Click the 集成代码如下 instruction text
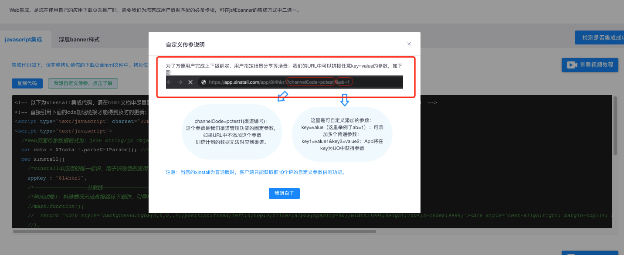Image resolution: width=624 pixels, height=255 pixels. click(80, 65)
